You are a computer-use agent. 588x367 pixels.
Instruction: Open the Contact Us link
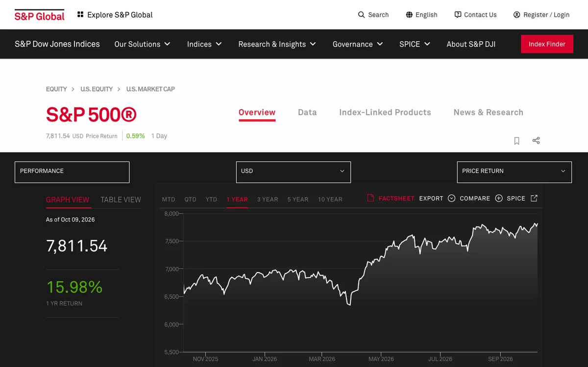pyautogui.click(x=480, y=15)
